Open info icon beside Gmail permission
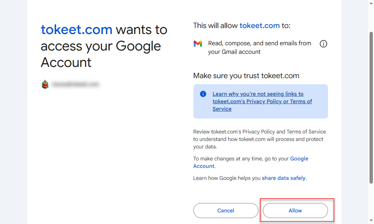 pyautogui.click(x=324, y=44)
